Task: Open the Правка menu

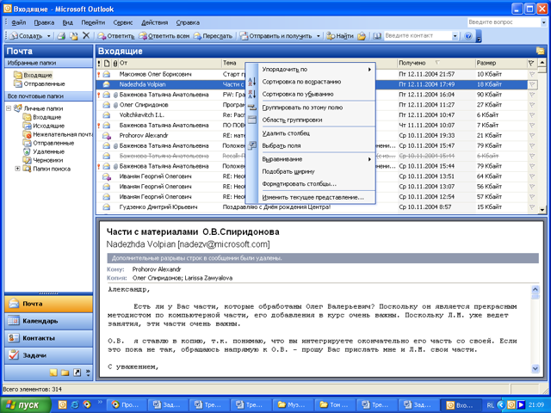Action: tap(44, 22)
